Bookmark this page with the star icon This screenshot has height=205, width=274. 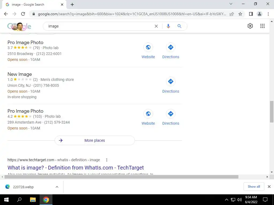[x=240, y=14]
